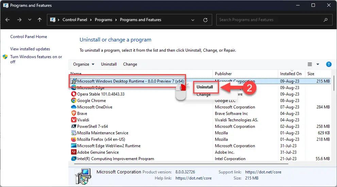Open the Organize dropdown menu

click(x=84, y=64)
